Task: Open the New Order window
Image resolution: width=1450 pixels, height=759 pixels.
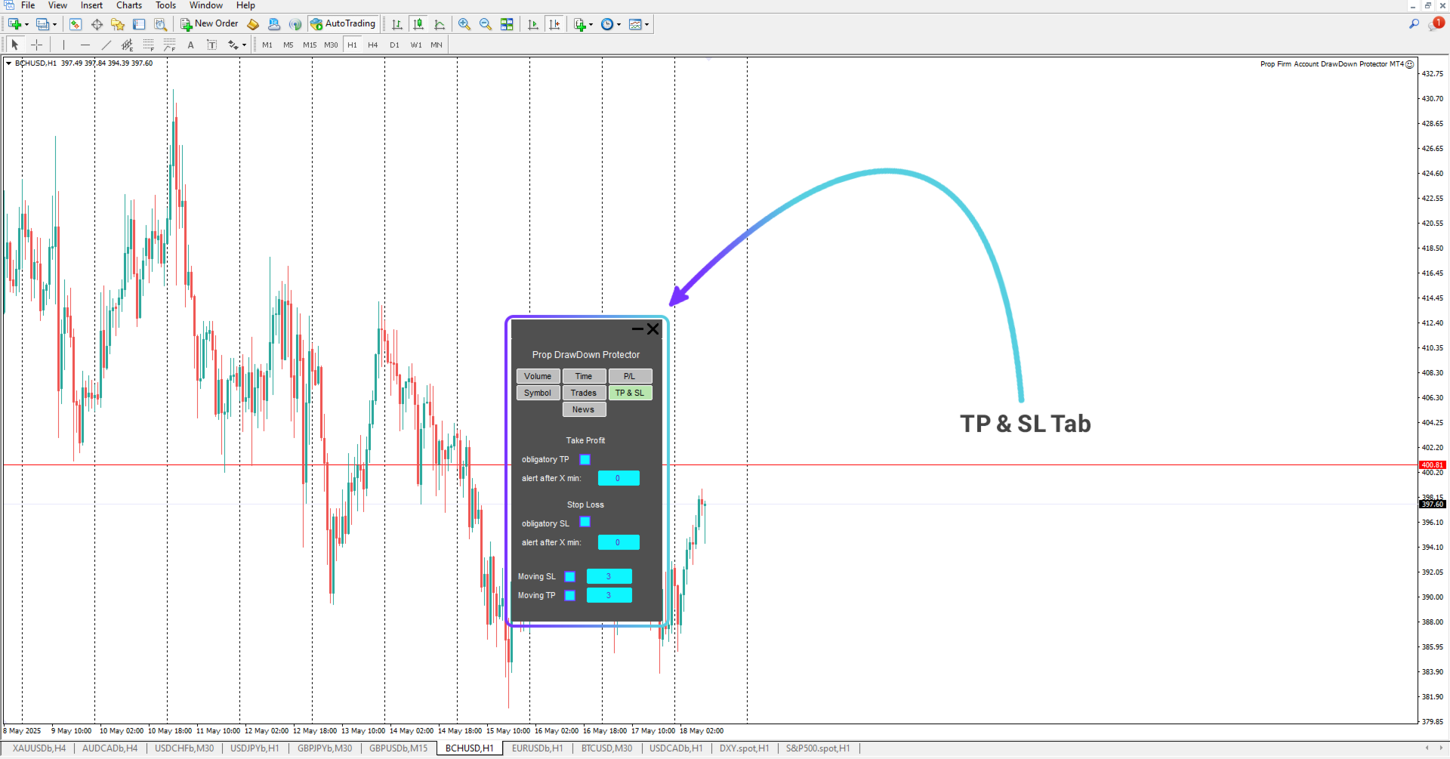Action: (208, 23)
